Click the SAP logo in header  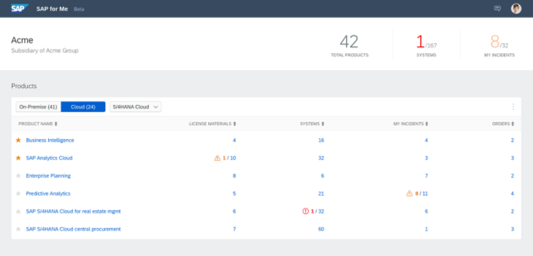click(x=17, y=9)
